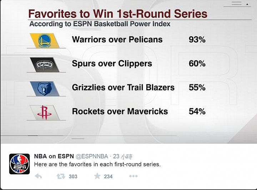
Task: Click the tweet text about first-round favorites
Action: point(97,164)
